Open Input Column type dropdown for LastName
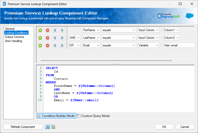198x133 pixels. 149,38
